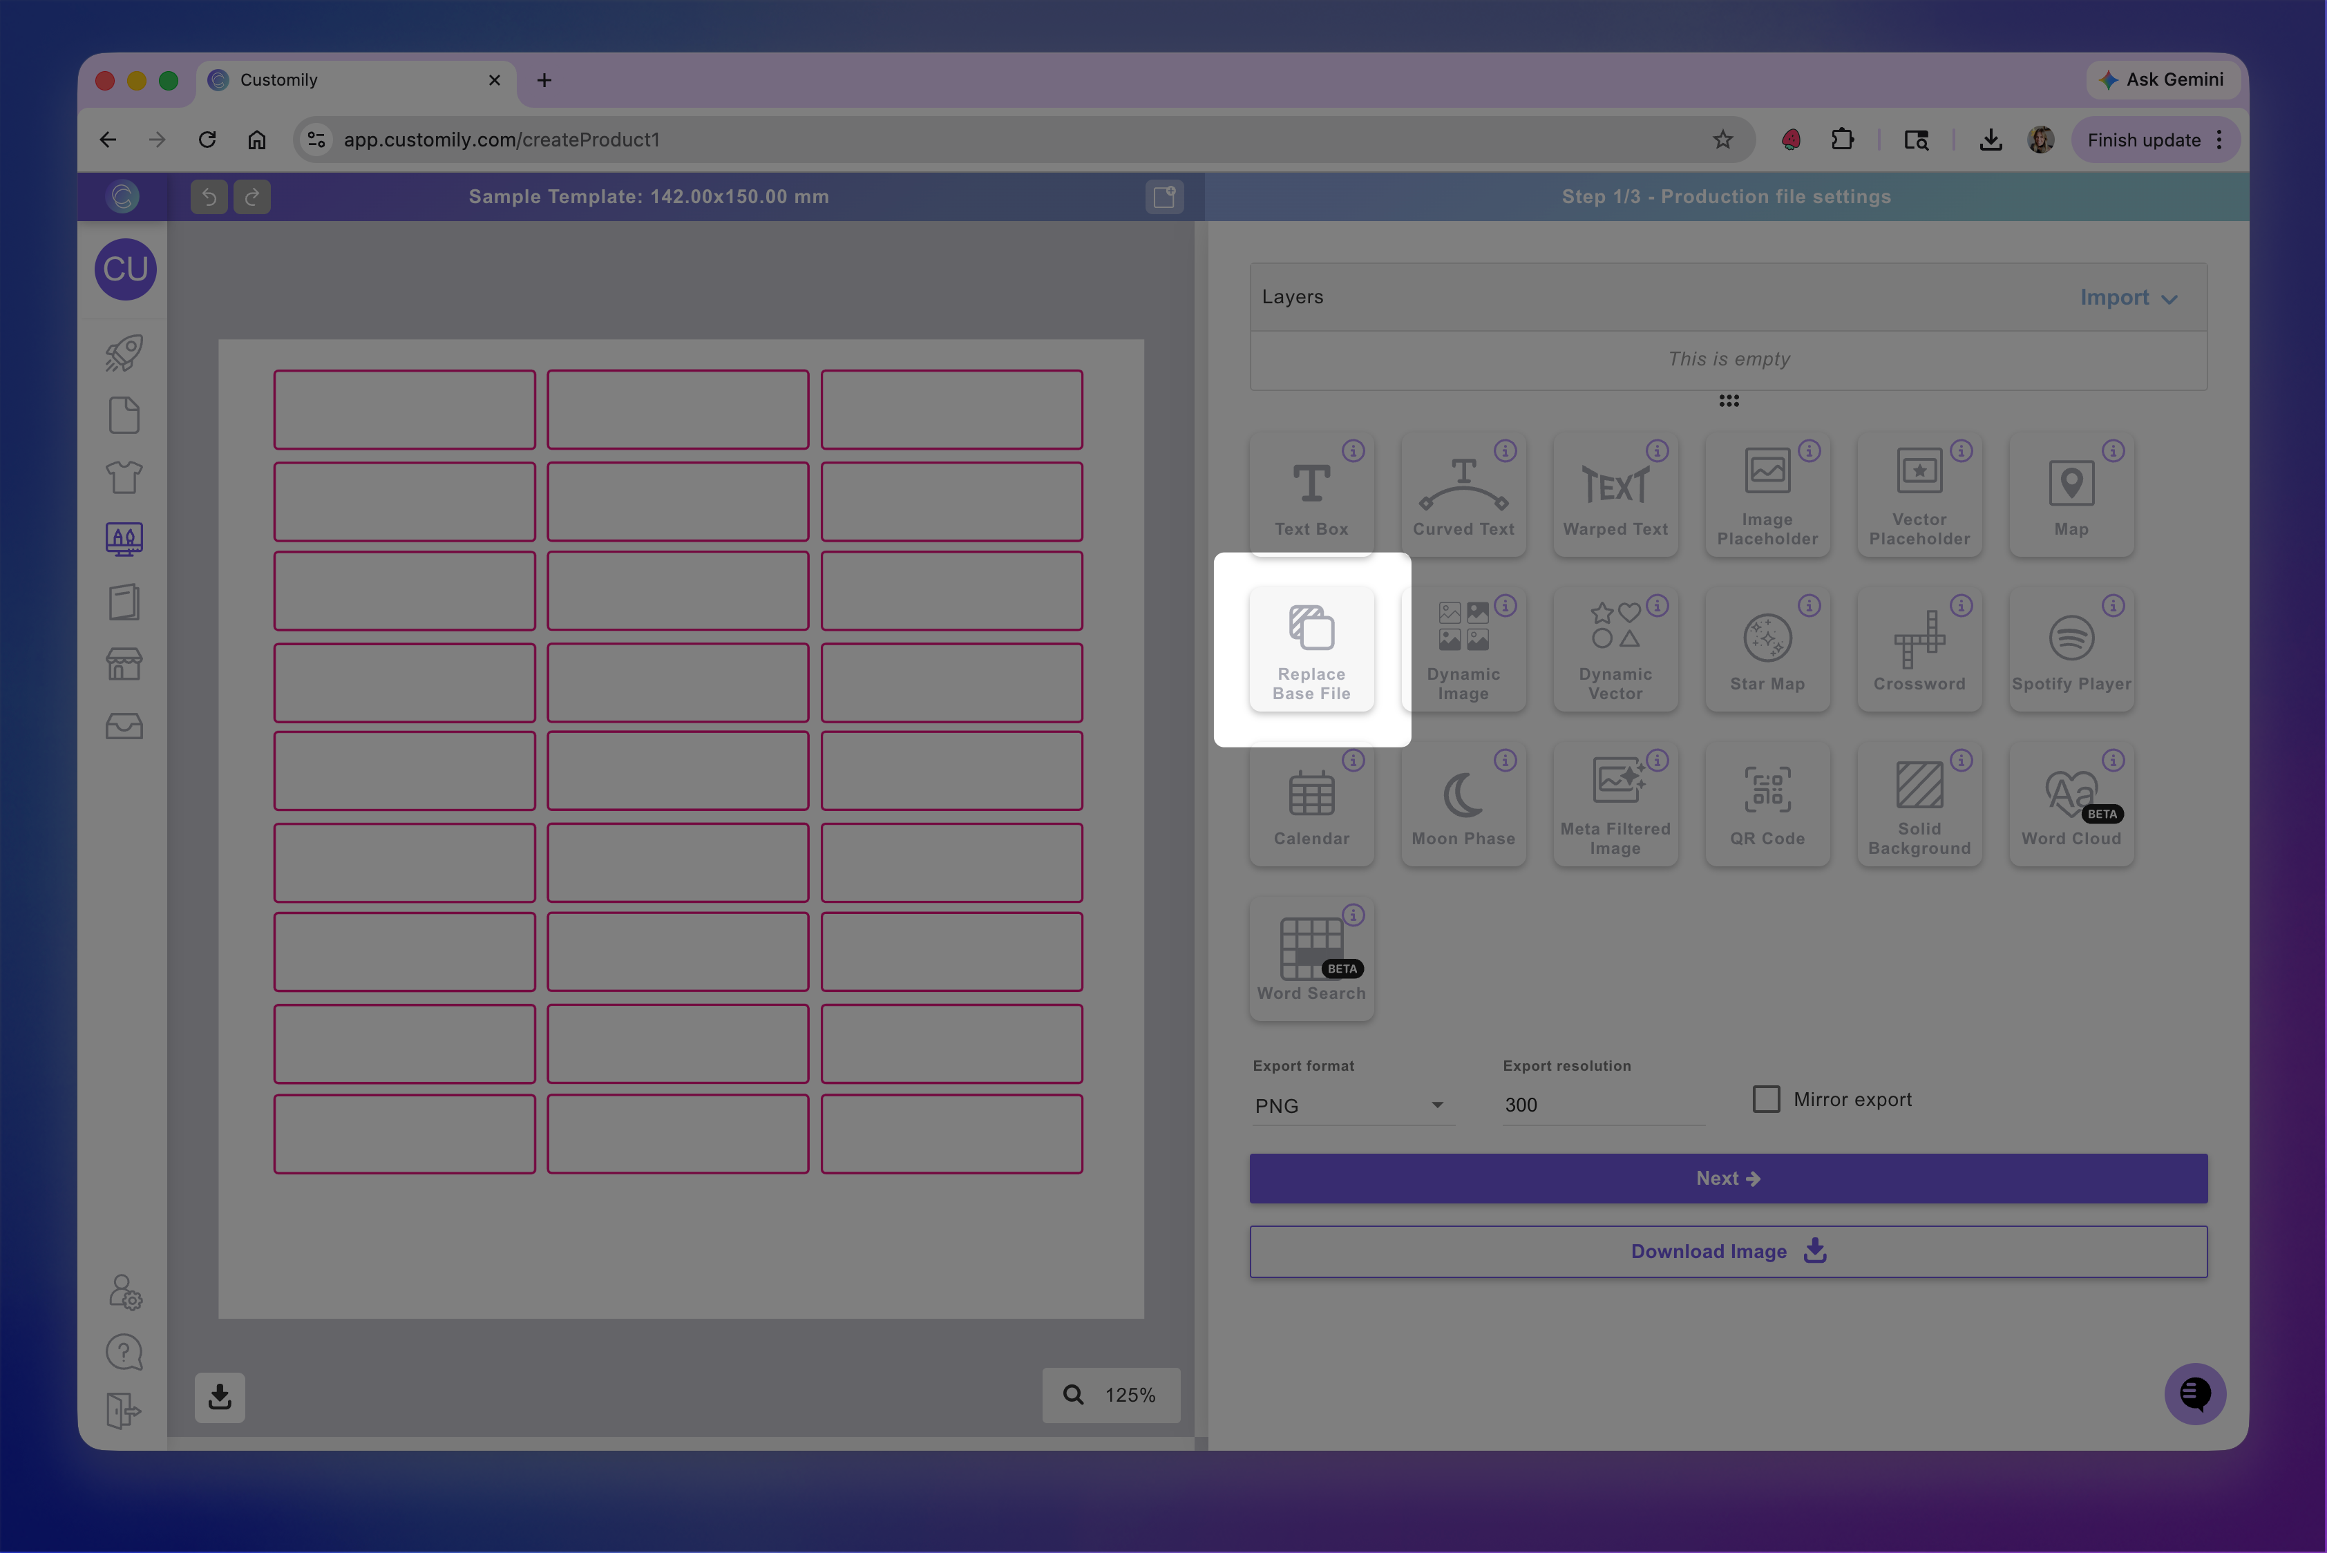Add a Spotify Player element
Screen dimensions: 2327x1553
[2071, 649]
